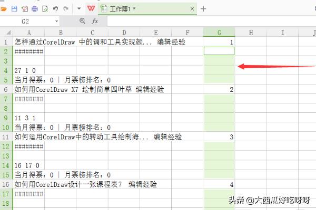Click the save icon in toolbar
The height and width of the screenshot is (210, 316).
pyautogui.click(x=14, y=9)
